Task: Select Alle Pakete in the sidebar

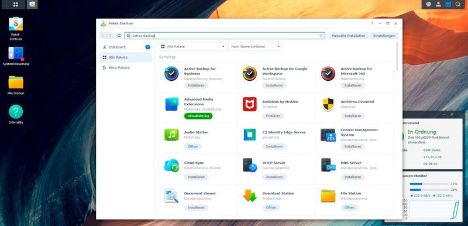Action: pos(125,57)
